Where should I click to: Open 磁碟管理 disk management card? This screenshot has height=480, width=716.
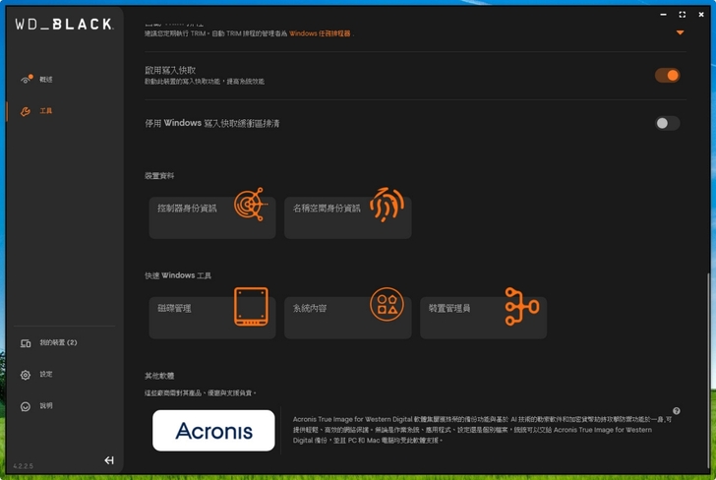tap(212, 318)
